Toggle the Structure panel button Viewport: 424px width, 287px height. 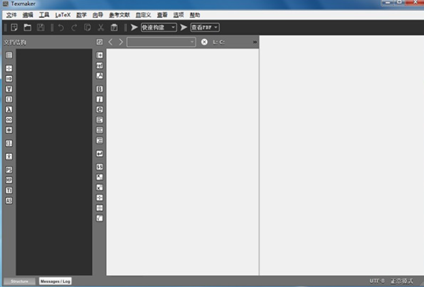pos(20,281)
